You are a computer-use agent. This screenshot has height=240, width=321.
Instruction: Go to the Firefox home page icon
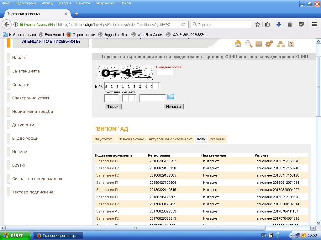point(290,24)
